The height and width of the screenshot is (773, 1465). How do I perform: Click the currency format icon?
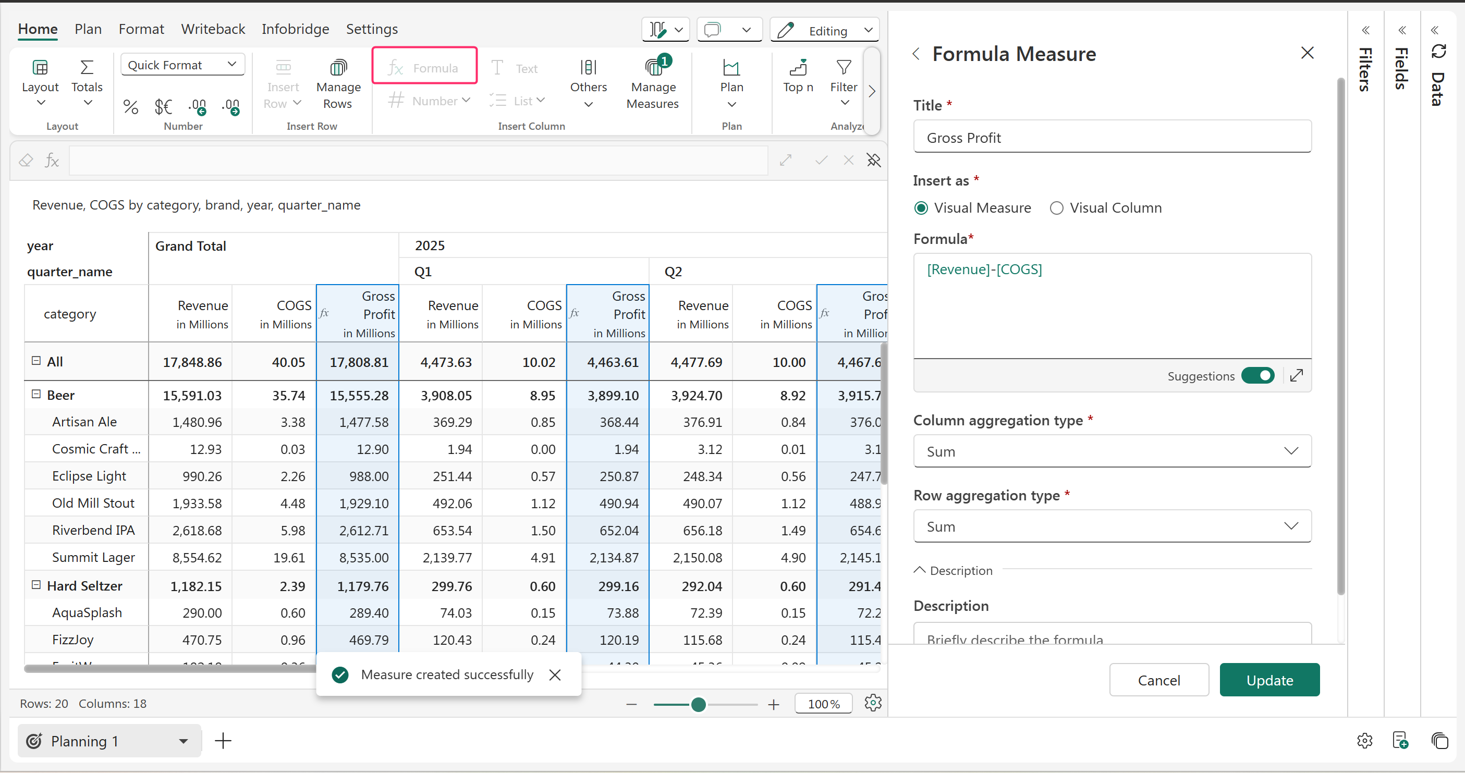tap(163, 106)
